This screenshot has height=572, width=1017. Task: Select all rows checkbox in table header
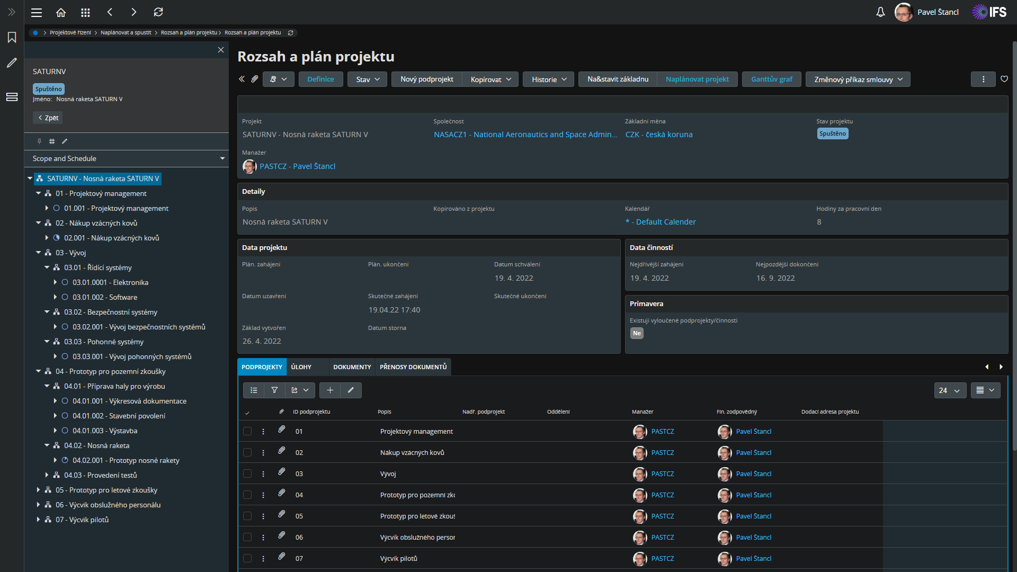(247, 412)
